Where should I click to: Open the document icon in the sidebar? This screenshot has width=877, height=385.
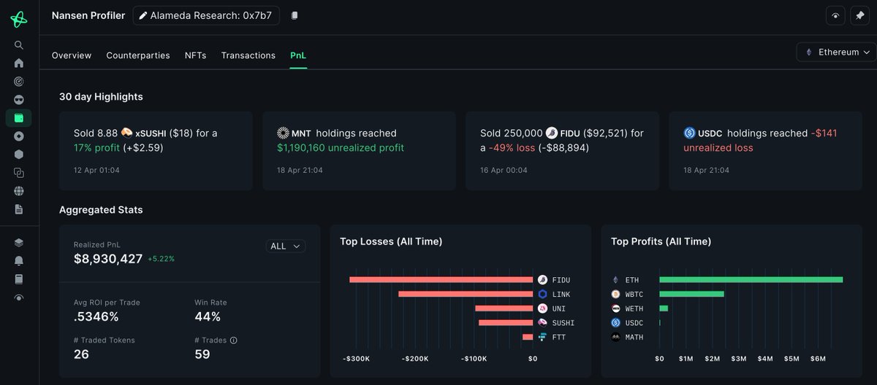[19, 209]
